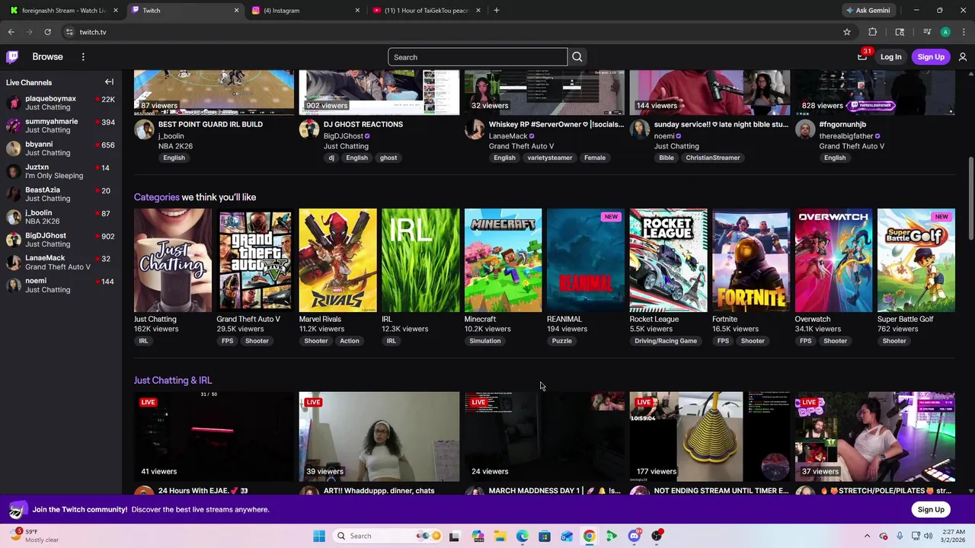
Task: Open the Twitch home logo
Action: click(12, 57)
